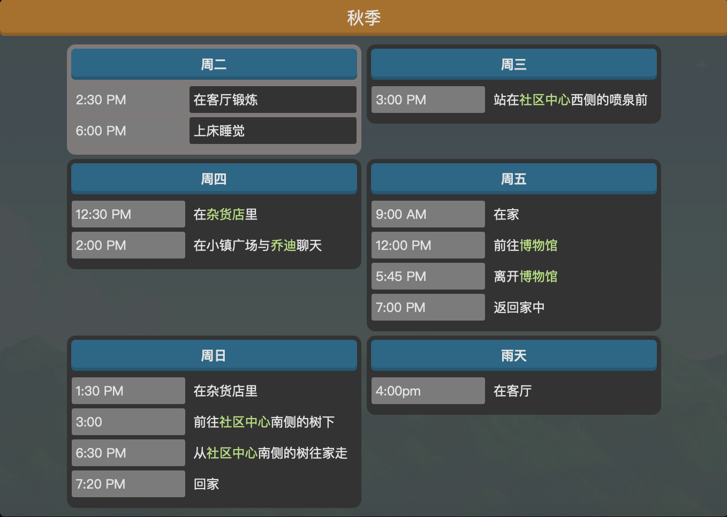Click the 7:20 PM time cell

pos(128,484)
